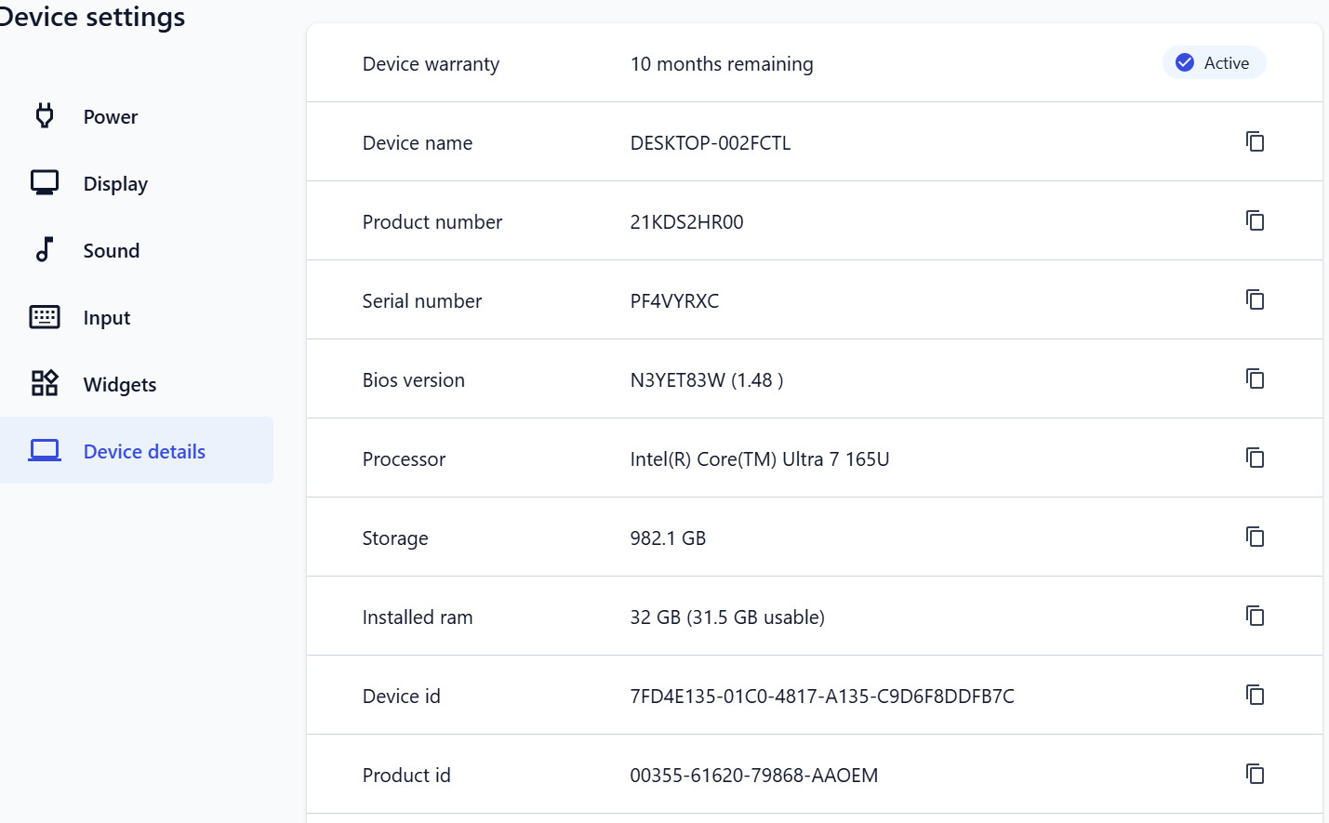Copy the Device name value
1329x823 pixels.
point(1255,141)
